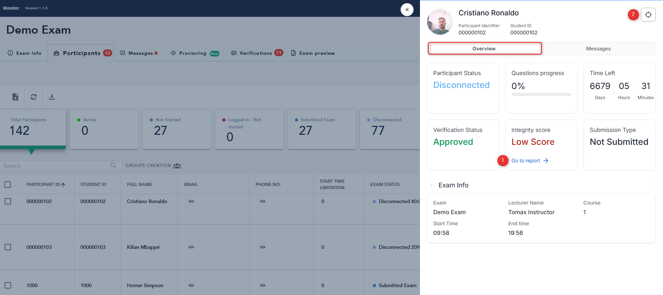Open the Proctoring tab
The image size is (663, 295).
[x=195, y=53]
